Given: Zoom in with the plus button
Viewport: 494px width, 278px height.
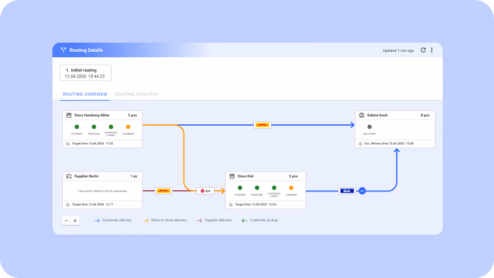Looking at the screenshot, I should click(75, 221).
